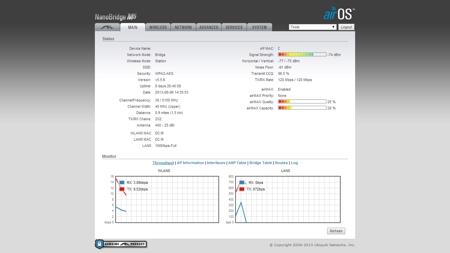Click the NanoBridge M5 logo

116,17
